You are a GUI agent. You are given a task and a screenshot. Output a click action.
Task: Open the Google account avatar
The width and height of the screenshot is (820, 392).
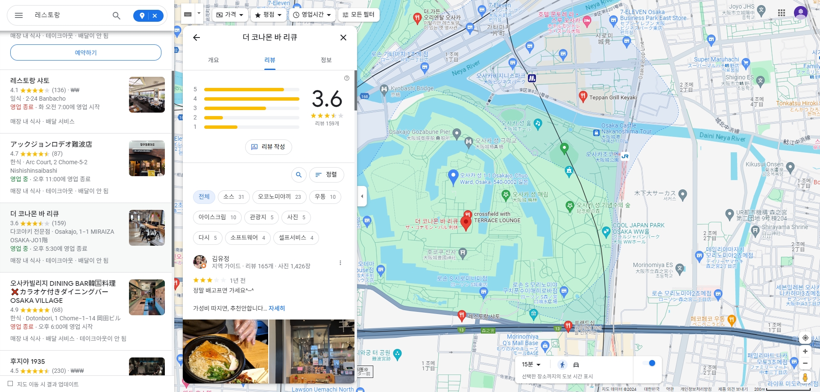point(801,13)
